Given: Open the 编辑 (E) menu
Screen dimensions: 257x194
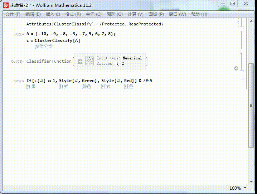Looking at the screenshot, I should [x=33, y=14].
